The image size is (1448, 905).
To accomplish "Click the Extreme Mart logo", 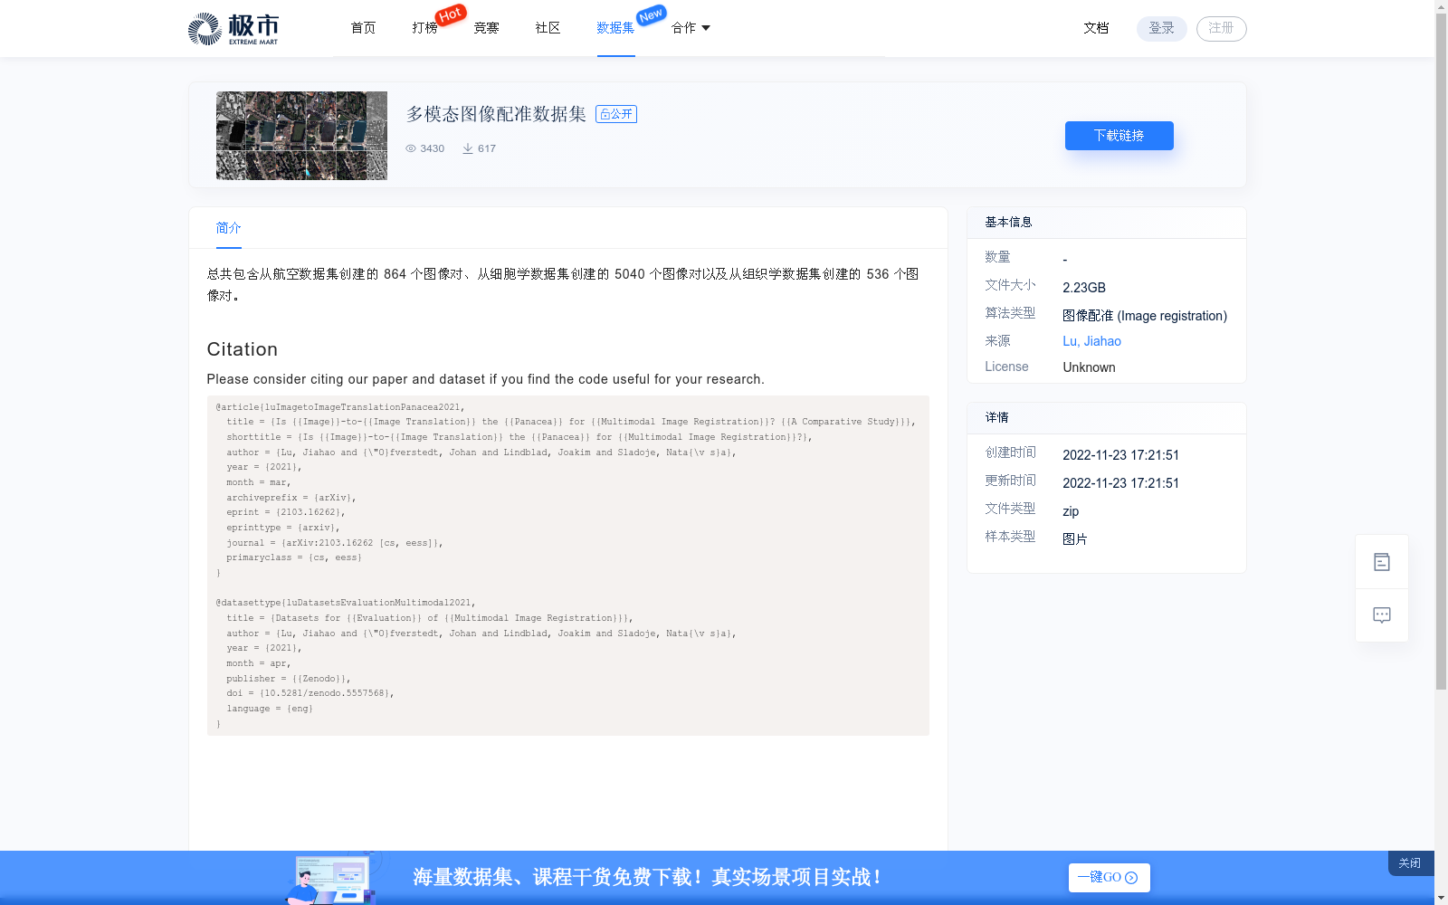I will [233, 29].
